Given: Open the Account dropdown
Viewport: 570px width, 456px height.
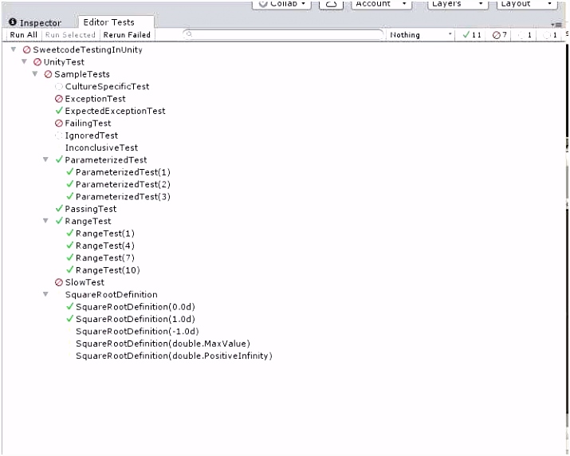Looking at the screenshot, I should 381,4.
